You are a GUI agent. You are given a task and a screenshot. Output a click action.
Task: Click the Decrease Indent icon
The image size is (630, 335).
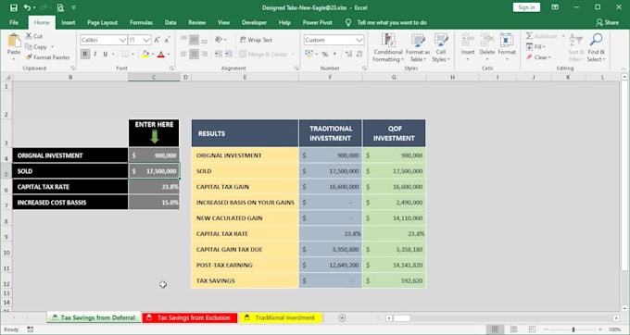(218, 54)
